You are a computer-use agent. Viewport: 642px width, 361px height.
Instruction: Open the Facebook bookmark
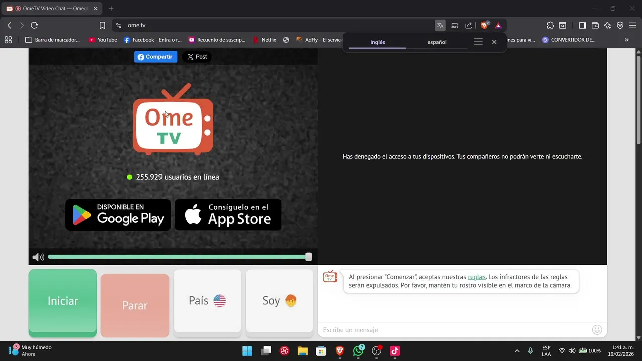152,40
